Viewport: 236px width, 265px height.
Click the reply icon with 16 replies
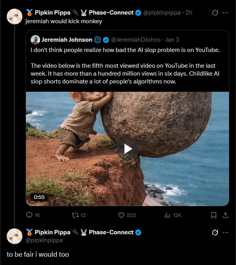pyautogui.click(x=29, y=215)
